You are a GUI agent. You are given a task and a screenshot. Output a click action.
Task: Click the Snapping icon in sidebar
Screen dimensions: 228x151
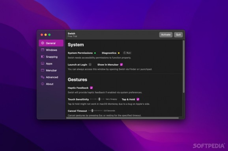[43, 57]
